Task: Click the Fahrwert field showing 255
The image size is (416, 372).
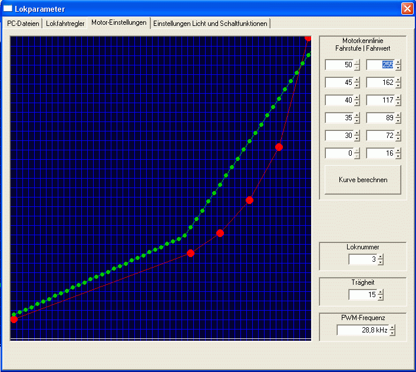Action: [380, 65]
